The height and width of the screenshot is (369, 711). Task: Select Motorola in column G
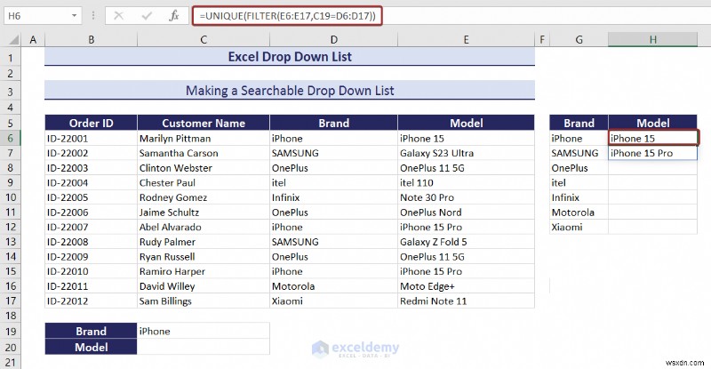(x=579, y=212)
